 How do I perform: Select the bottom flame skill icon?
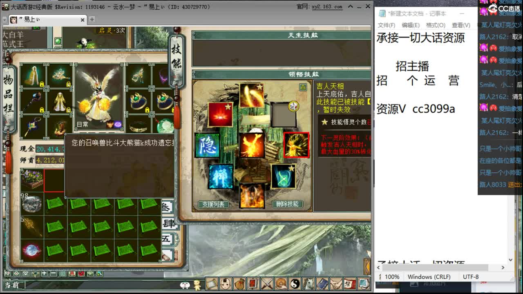252,196
